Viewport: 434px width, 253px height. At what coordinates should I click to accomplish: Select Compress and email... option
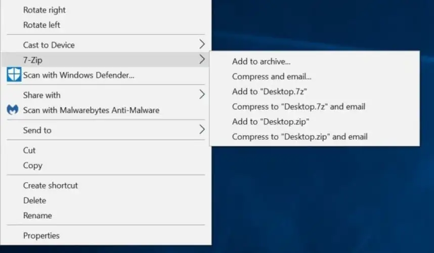point(272,77)
